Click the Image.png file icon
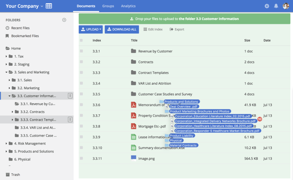The width and height of the screenshot is (293, 180). [x=133, y=158]
